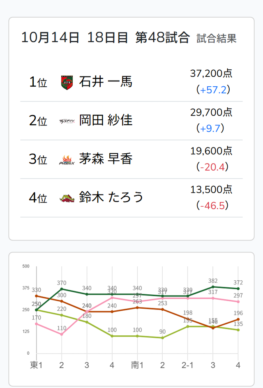Click the Sakura Knights logo beside 岡田 紗佳
This screenshot has height=388, width=263.
[67, 121]
